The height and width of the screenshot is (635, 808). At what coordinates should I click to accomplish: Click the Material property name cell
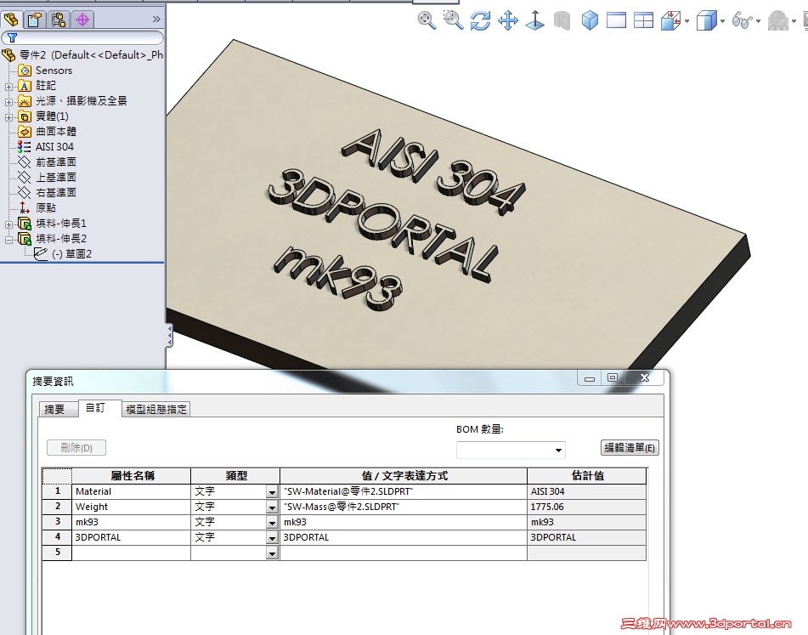132,491
